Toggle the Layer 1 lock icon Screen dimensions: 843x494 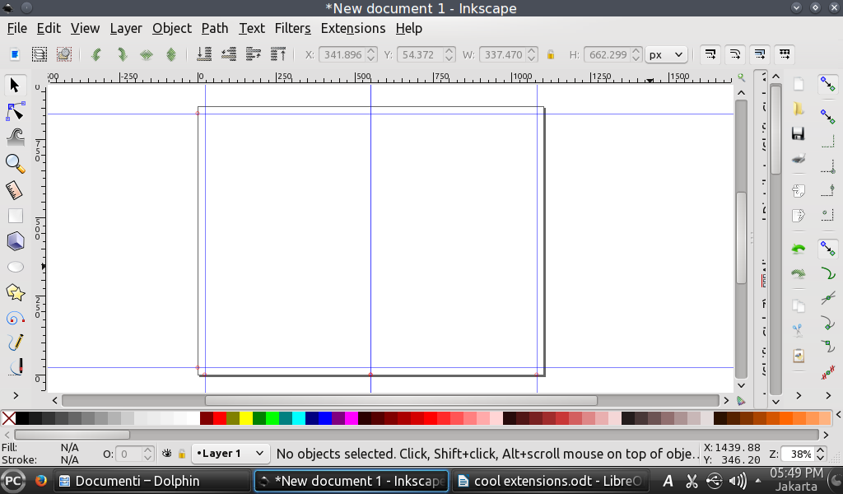182,454
